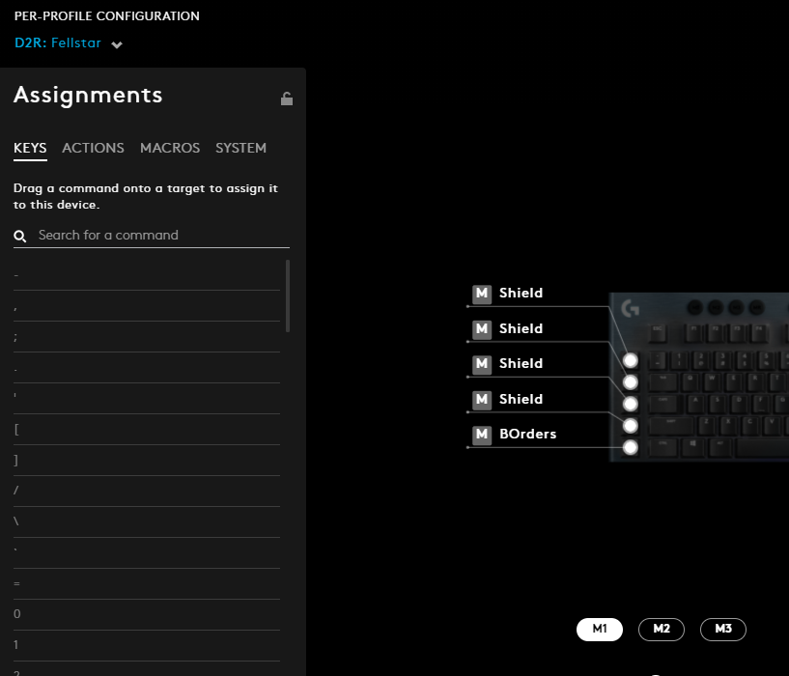
Task: Click the magnifying glass search icon
Action: coord(20,236)
